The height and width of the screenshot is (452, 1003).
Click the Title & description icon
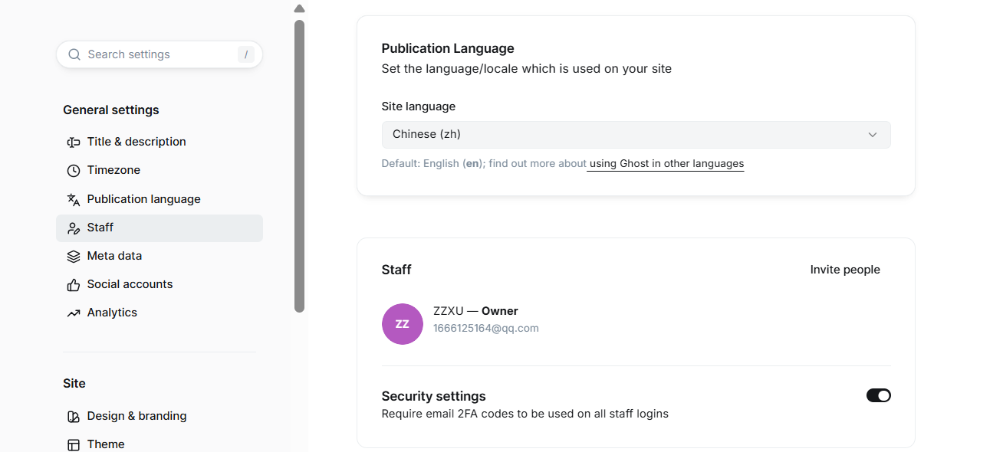coord(74,142)
